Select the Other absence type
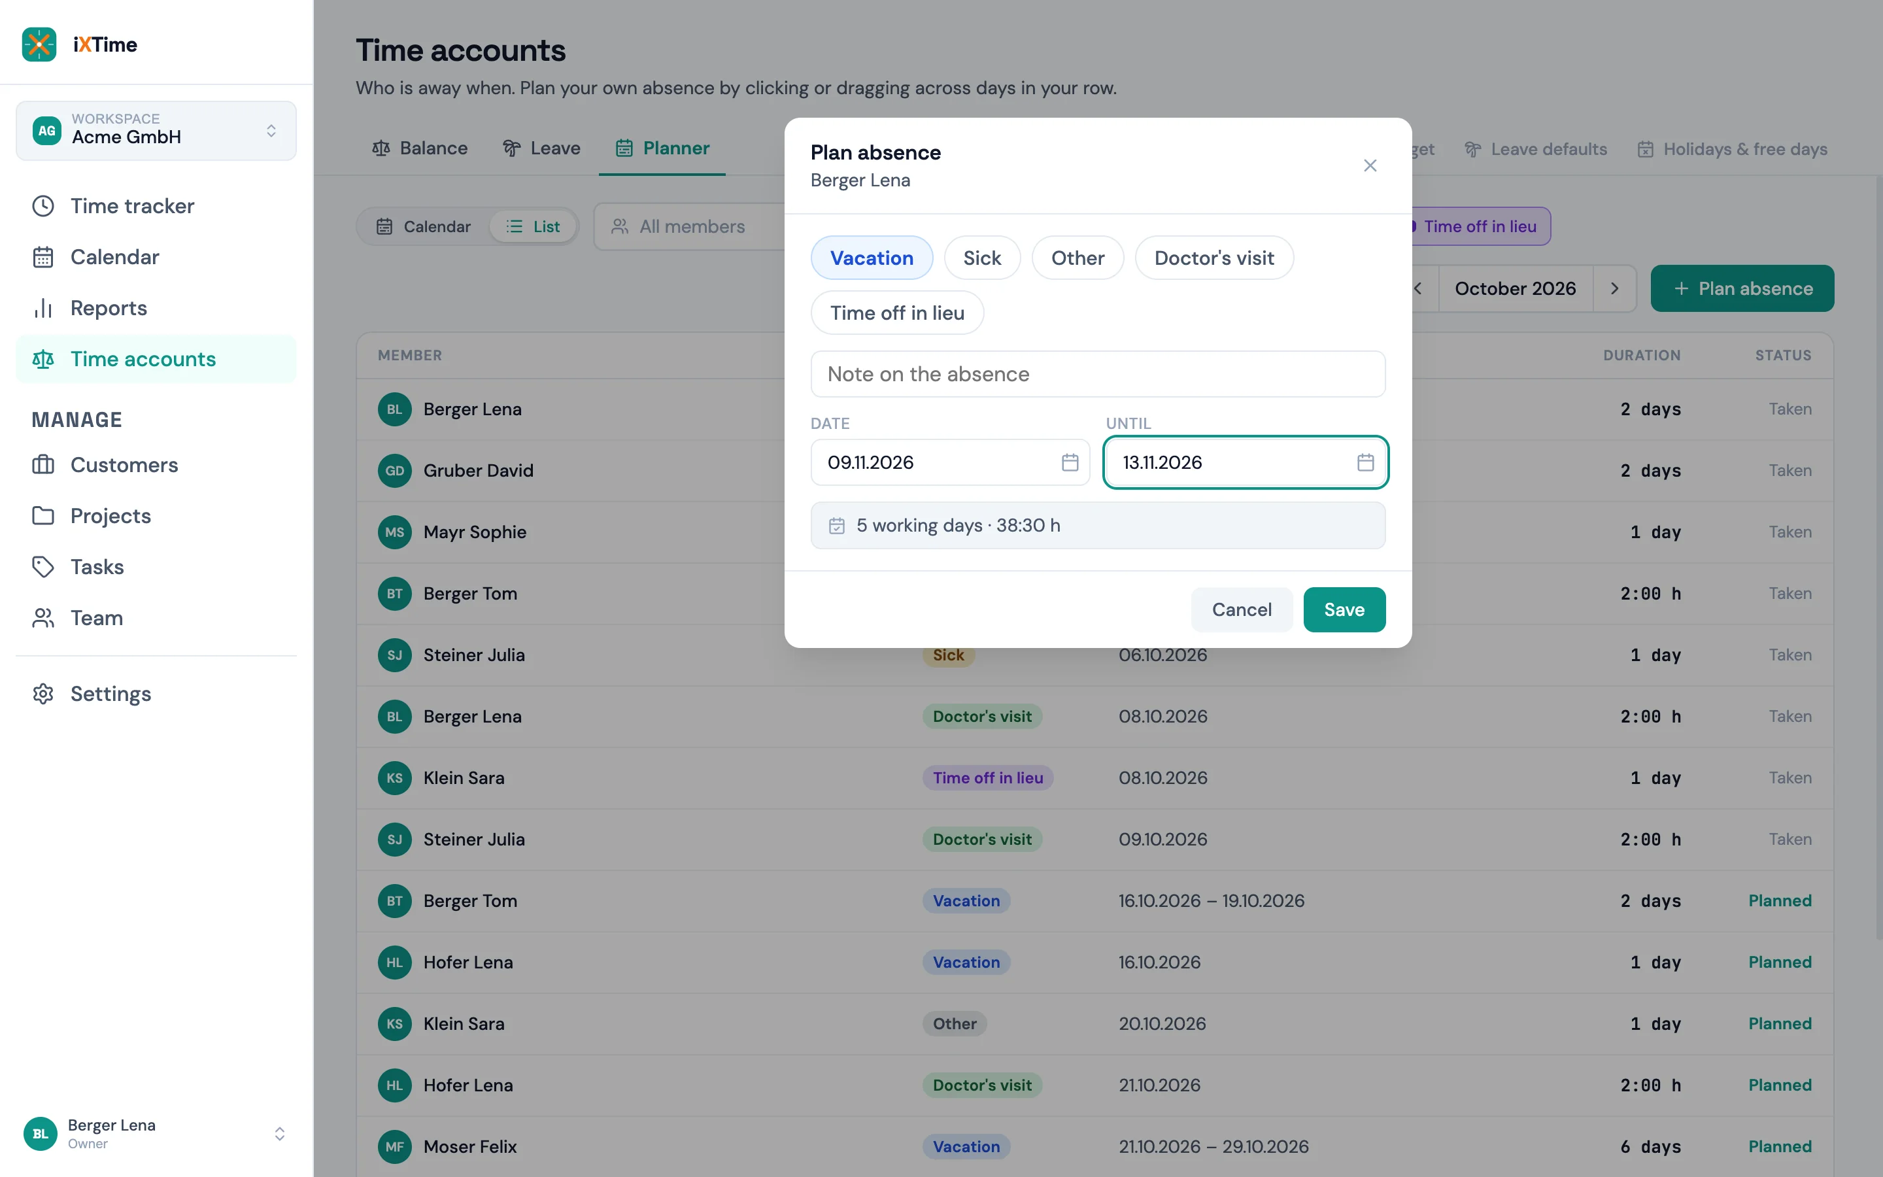Viewport: 1883px width, 1177px height. [1077, 258]
